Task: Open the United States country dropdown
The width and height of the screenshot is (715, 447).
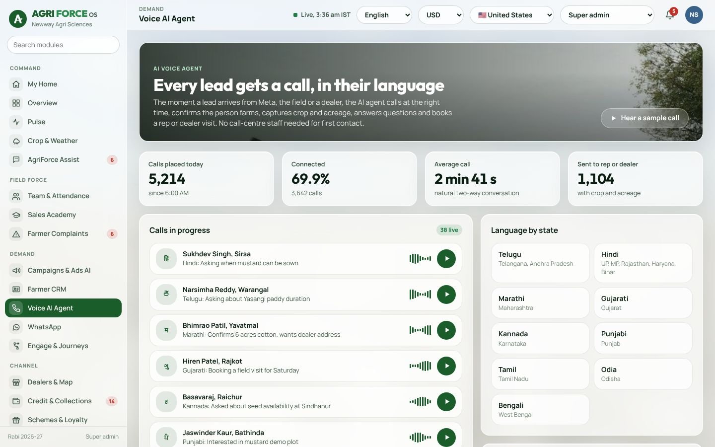Action: (x=512, y=15)
